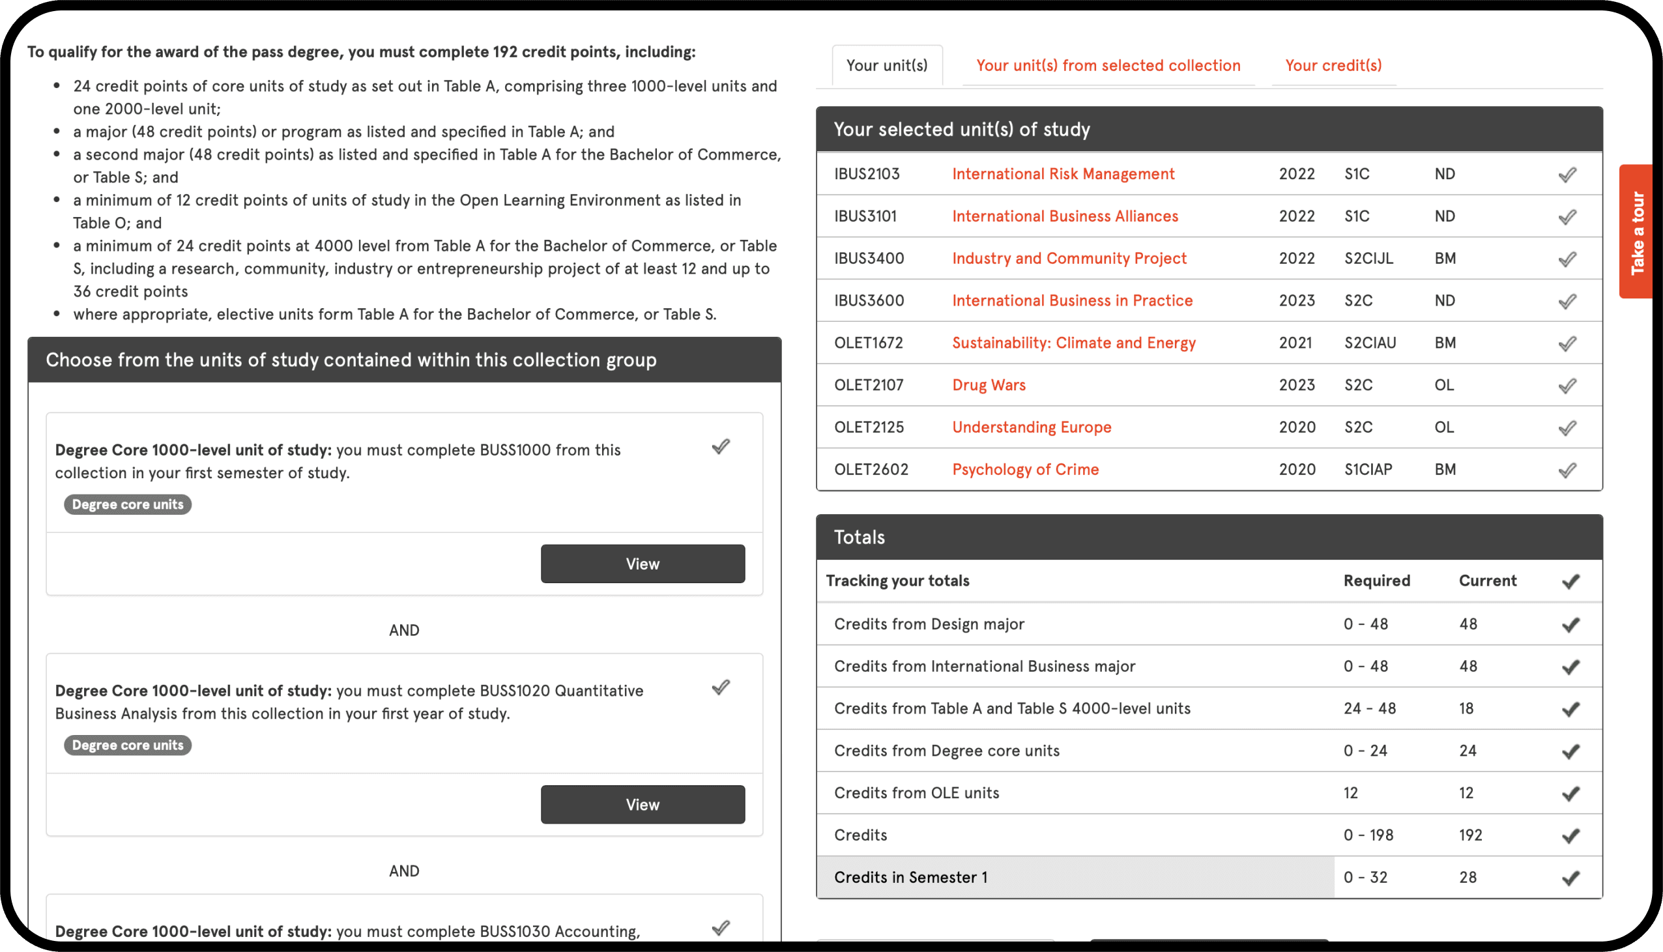Image resolution: width=1663 pixels, height=952 pixels.
Task: Click checkmark beside Psychology of Crime
Action: [1567, 470]
